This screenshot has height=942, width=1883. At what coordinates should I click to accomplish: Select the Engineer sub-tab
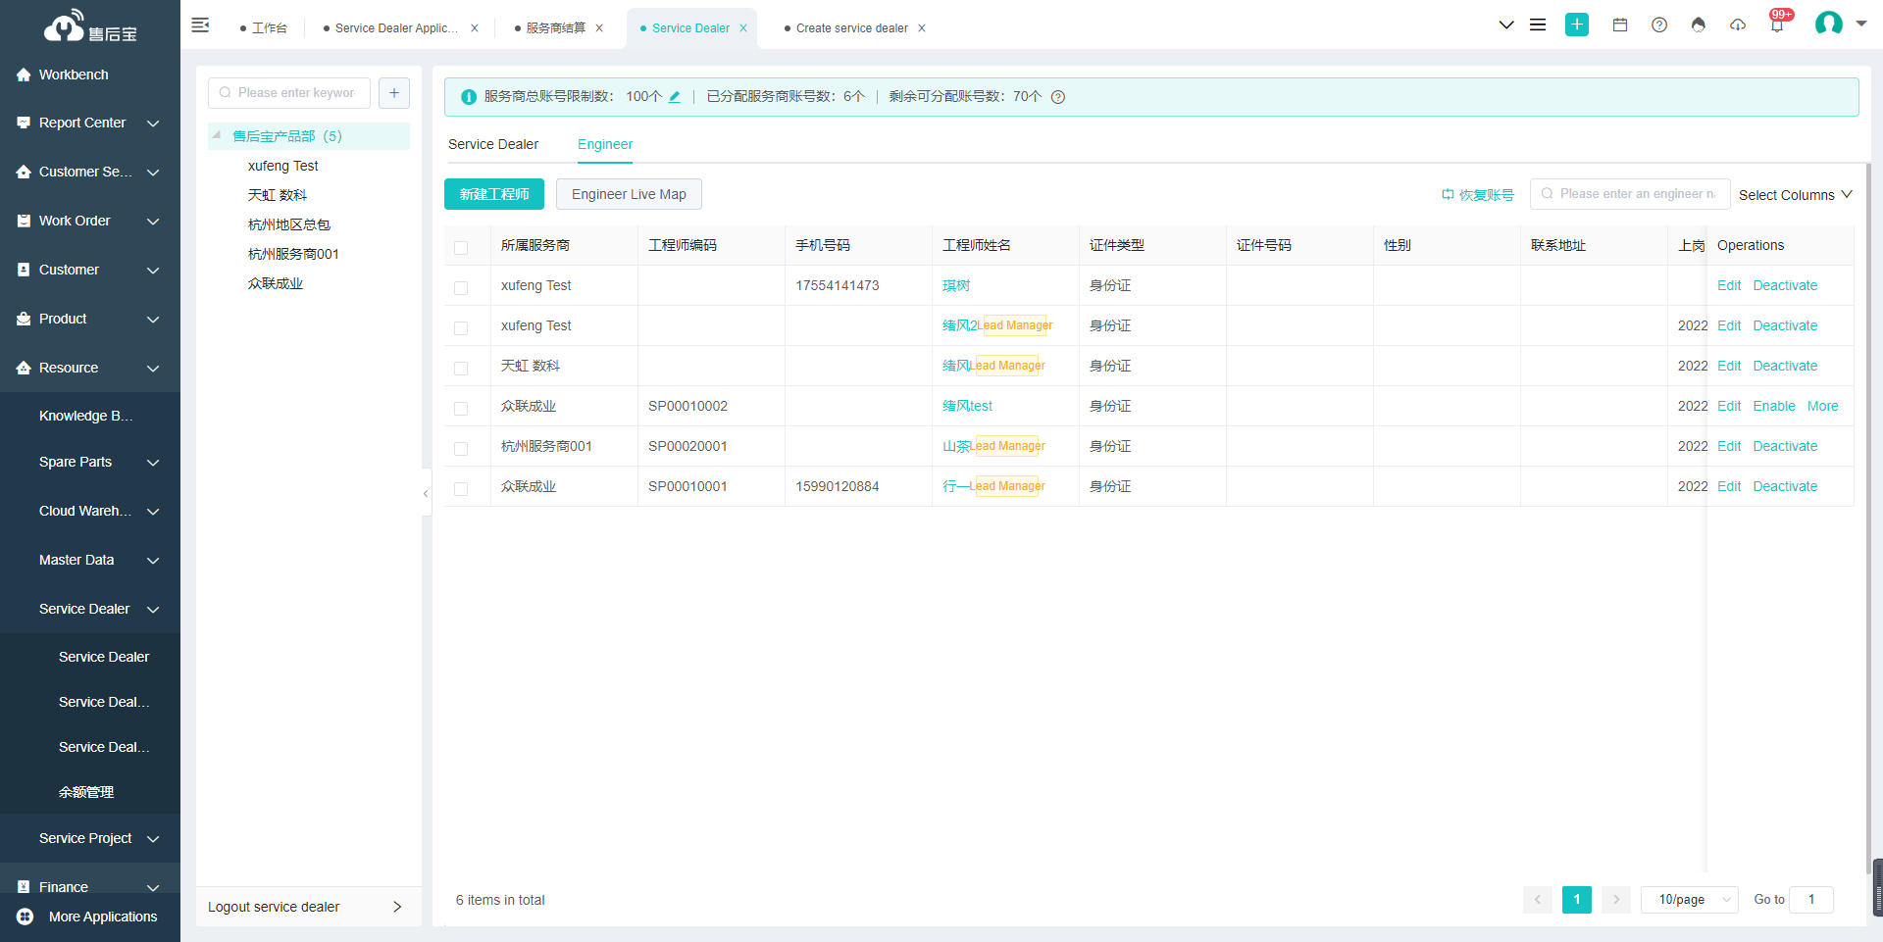tap(605, 144)
